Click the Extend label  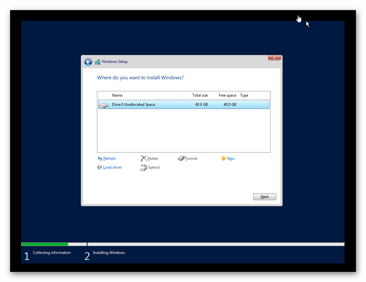pyautogui.click(x=154, y=167)
